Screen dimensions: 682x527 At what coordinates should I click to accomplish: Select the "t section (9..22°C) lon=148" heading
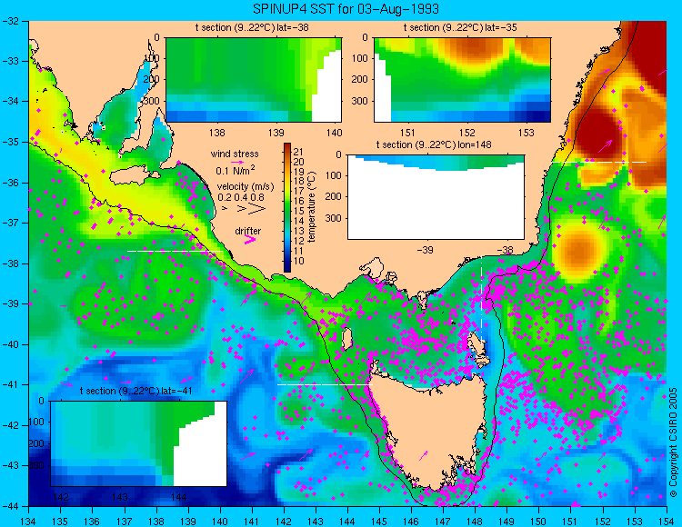434,144
